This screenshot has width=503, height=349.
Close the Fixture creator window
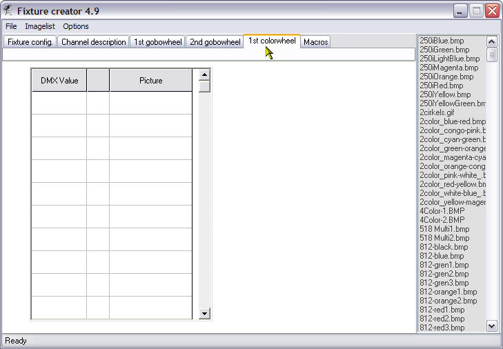click(x=492, y=11)
